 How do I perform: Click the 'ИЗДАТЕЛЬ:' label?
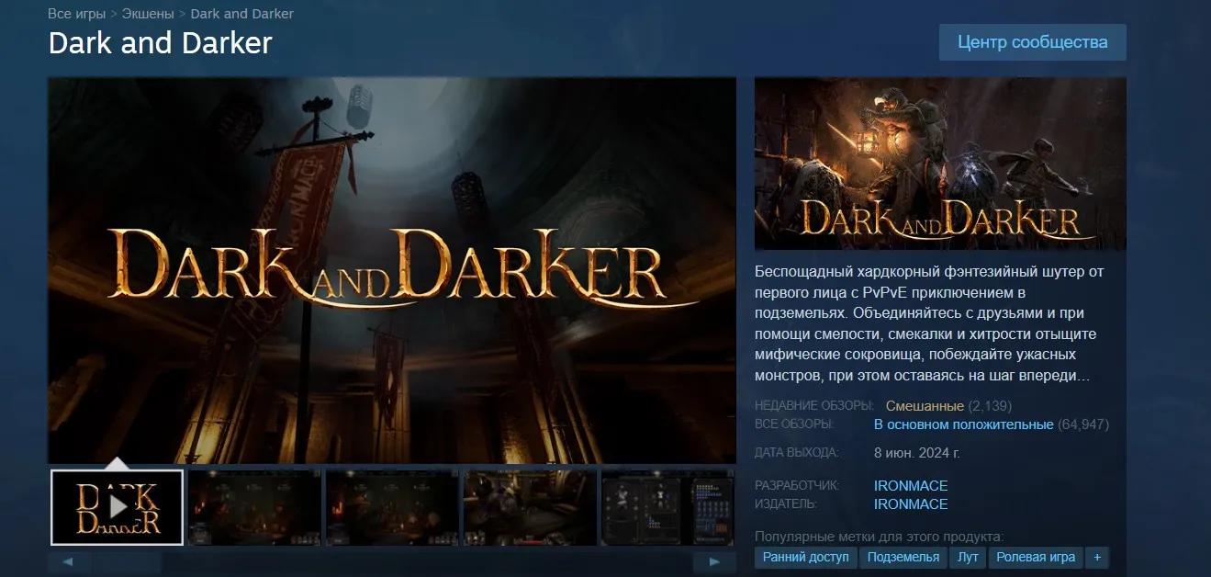786,503
